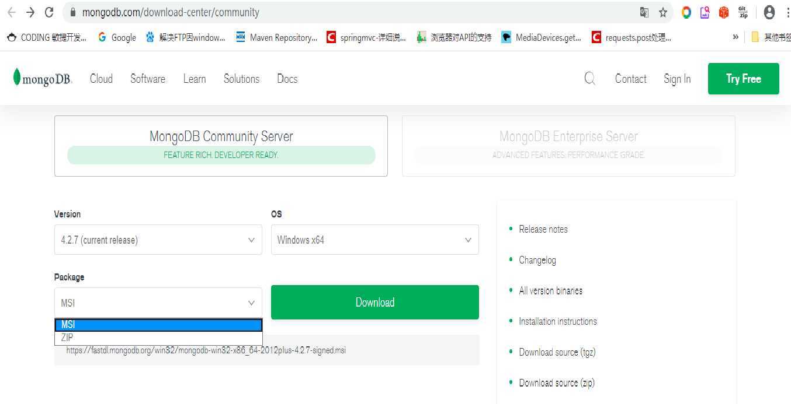Open the requests.post bookmark
The image size is (791, 404).
[x=632, y=37]
